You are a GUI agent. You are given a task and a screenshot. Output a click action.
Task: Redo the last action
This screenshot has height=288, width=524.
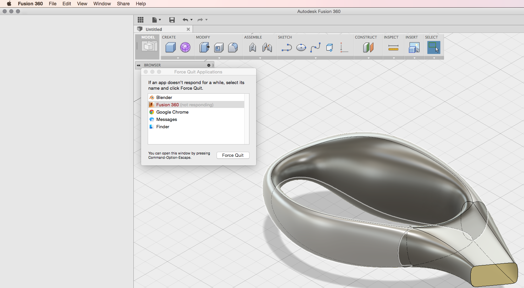[200, 20]
